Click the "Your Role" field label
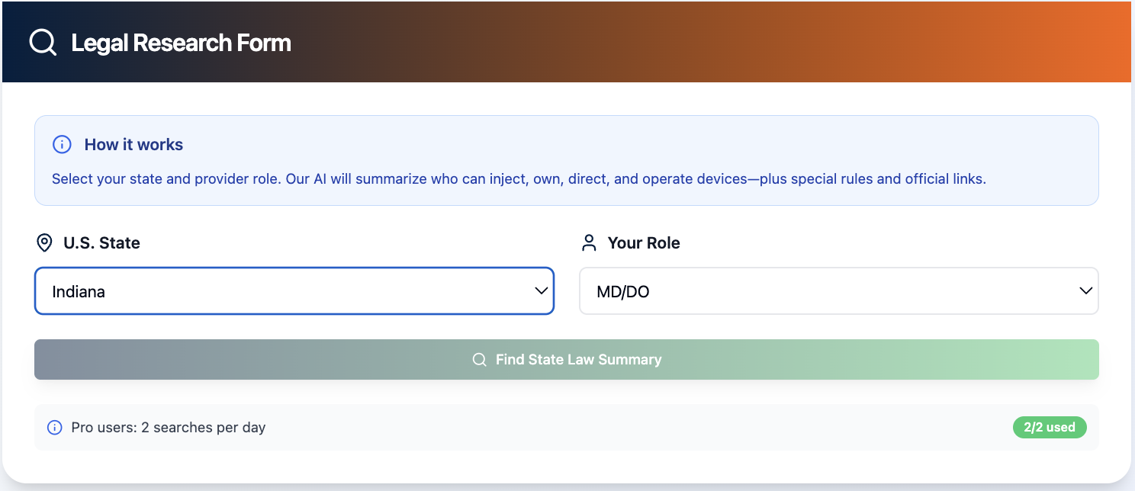Viewport: 1135px width, 491px height. tap(643, 243)
